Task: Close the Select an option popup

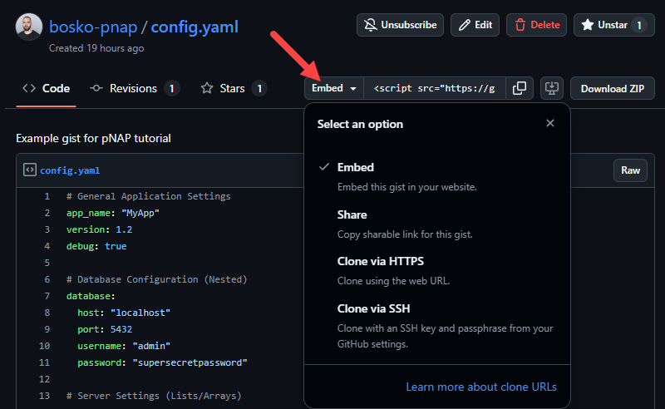Action: point(550,123)
